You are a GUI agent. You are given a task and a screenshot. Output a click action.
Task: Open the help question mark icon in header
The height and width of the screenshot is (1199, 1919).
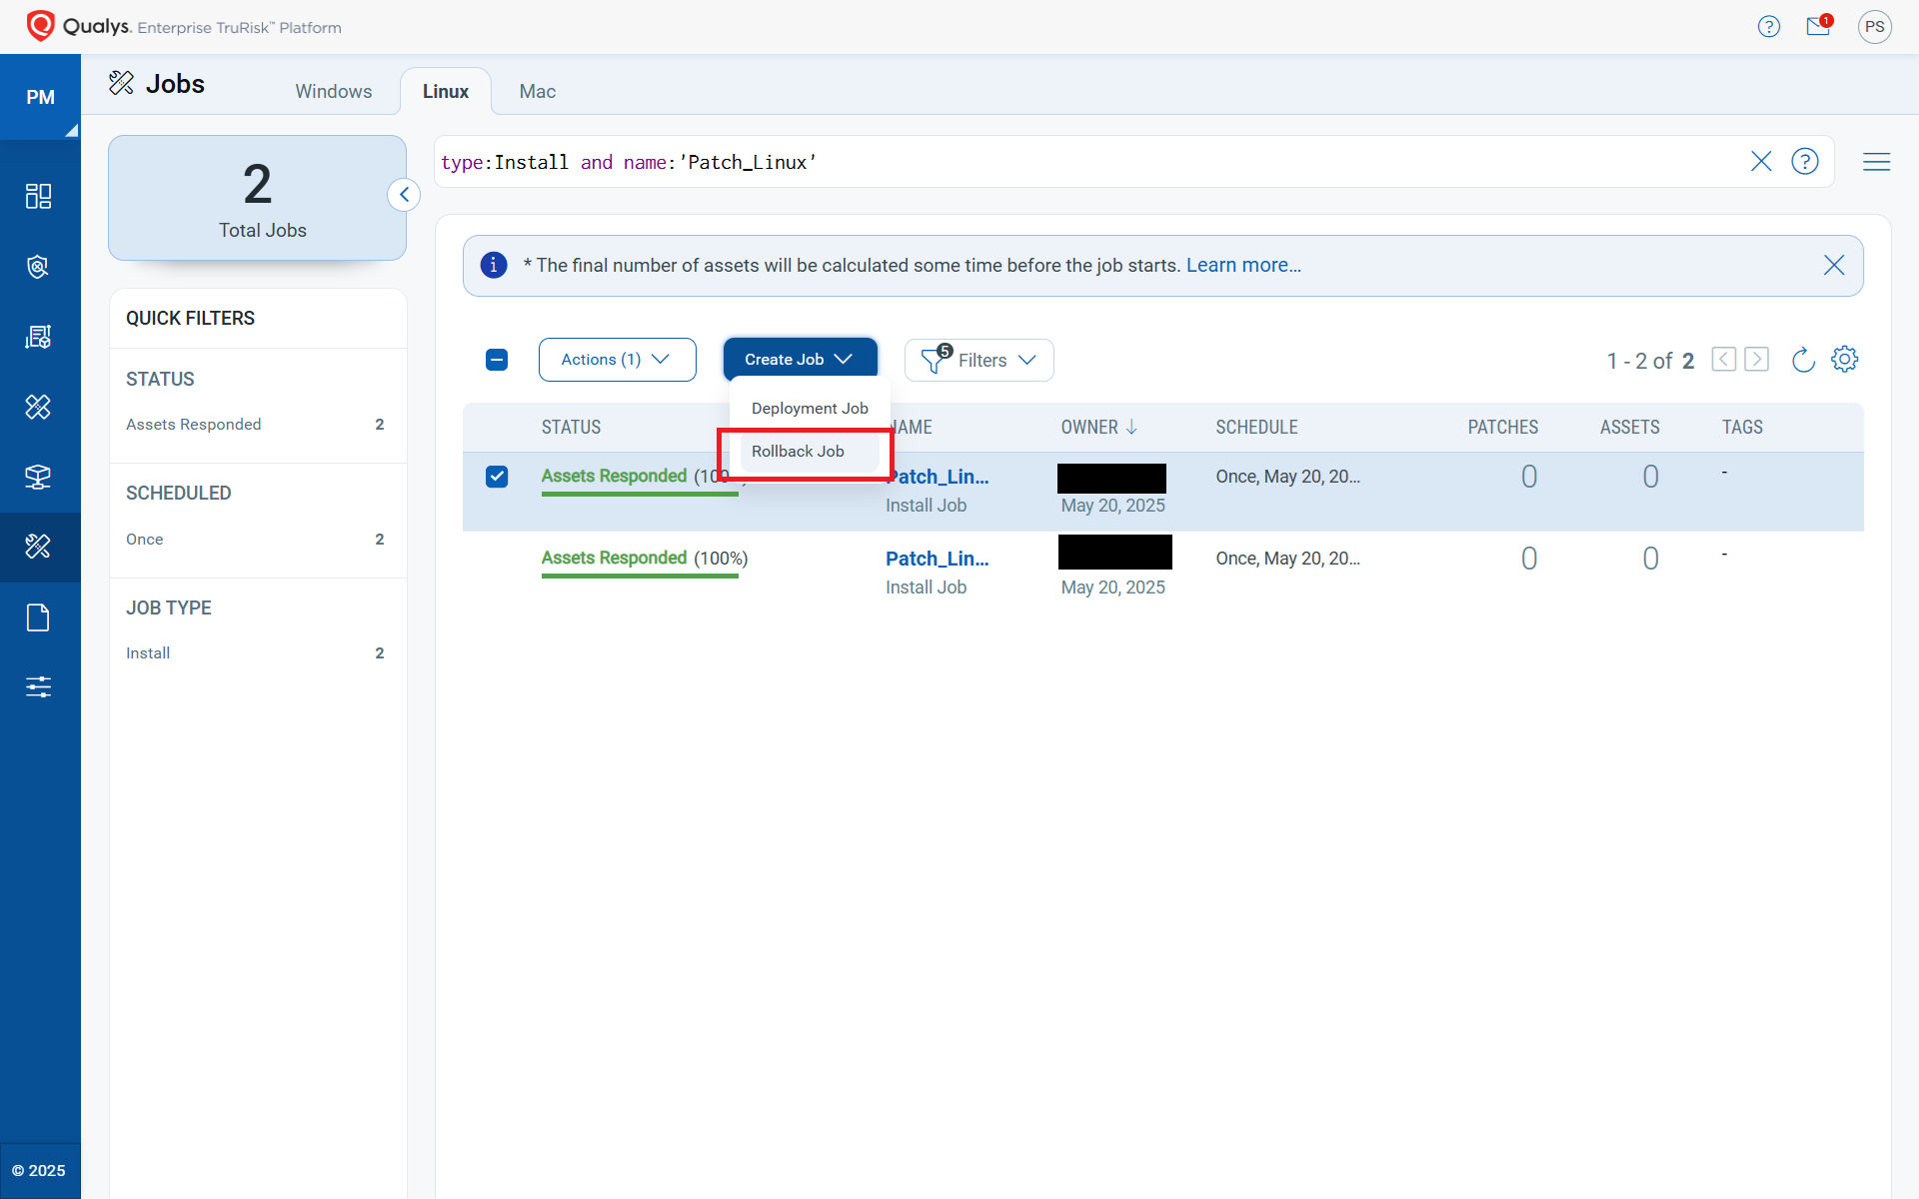click(x=1768, y=27)
